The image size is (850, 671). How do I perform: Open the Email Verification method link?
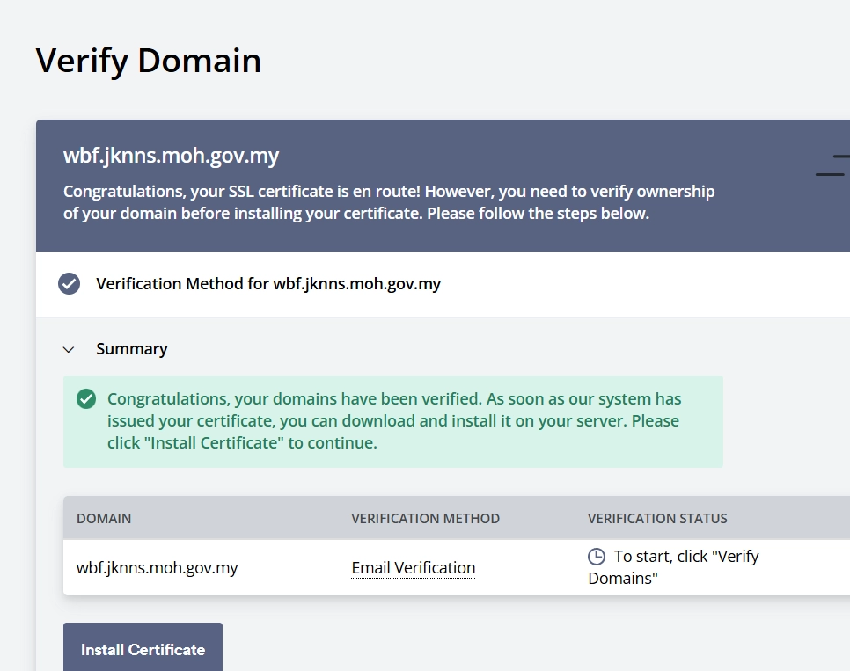[x=413, y=568]
